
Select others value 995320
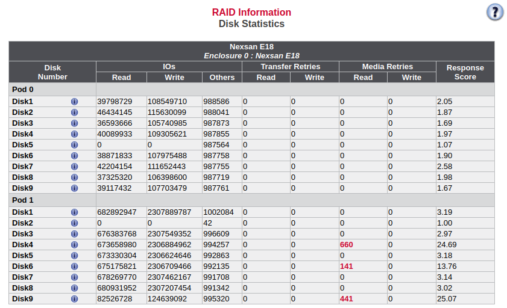(216, 298)
